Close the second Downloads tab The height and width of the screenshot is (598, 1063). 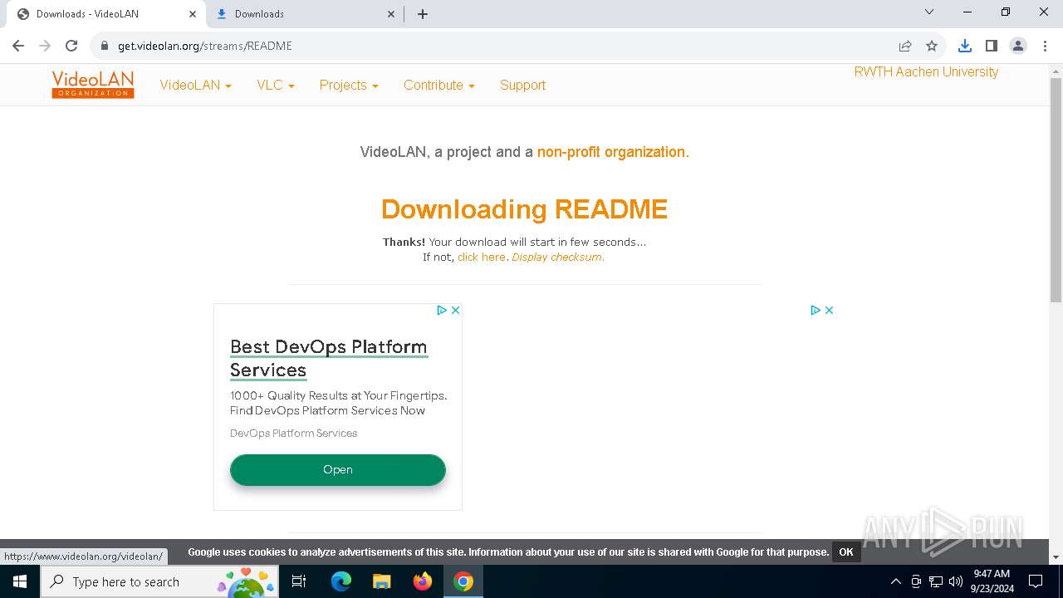click(x=392, y=14)
